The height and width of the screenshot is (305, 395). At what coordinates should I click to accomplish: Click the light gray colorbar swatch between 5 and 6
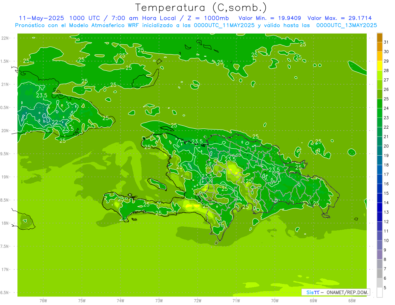[380, 283]
